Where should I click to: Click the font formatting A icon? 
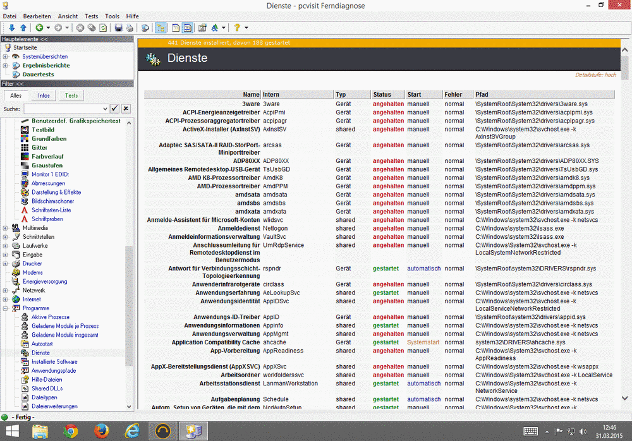point(215,28)
